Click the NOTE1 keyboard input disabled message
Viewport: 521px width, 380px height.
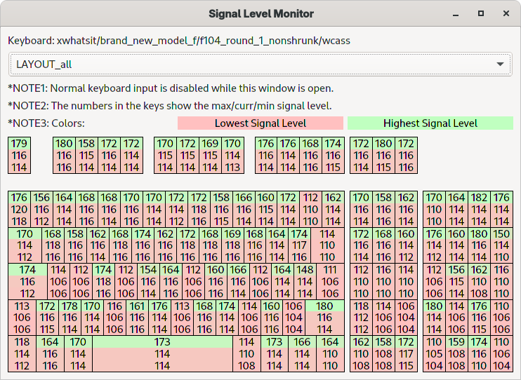pyautogui.click(x=171, y=88)
